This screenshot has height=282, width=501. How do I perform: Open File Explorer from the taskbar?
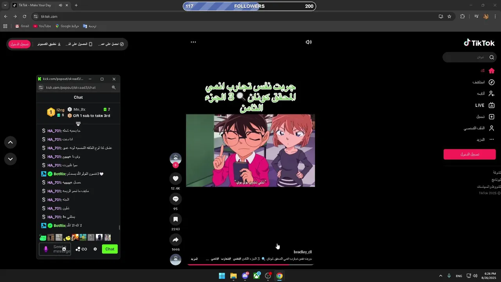(x=233, y=276)
